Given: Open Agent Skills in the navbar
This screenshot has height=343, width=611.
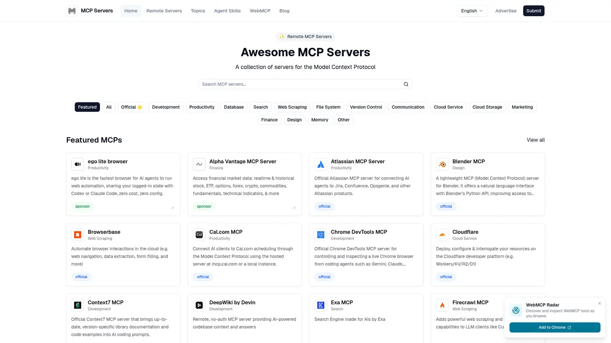Looking at the screenshot, I should coord(228,11).
